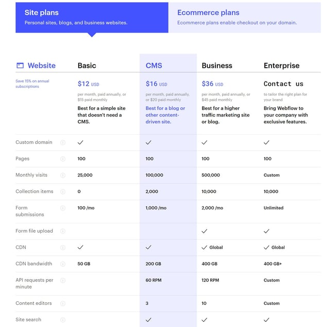Click the Collection items info icon
This screenshot has height=327, width=335.
pyautogui.click(x=63, y=191)
